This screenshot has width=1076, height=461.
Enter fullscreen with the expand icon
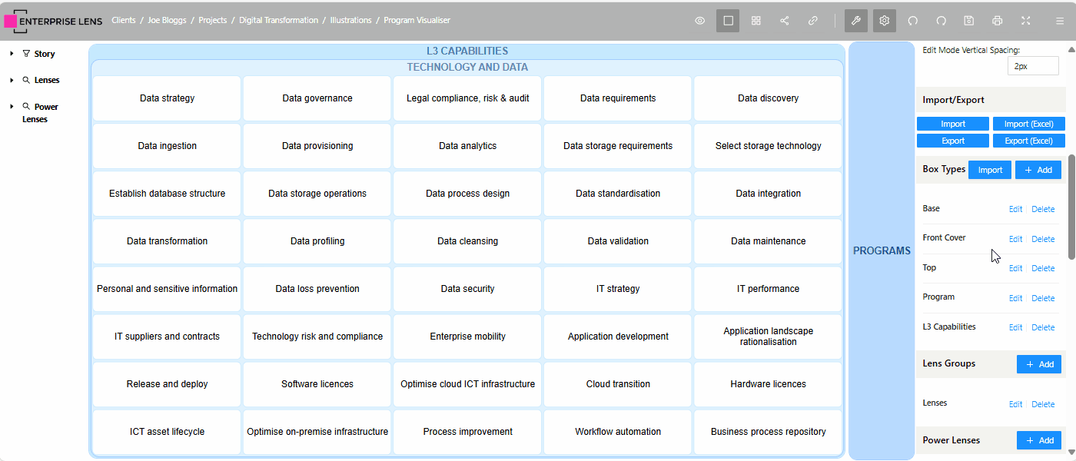1026,21
